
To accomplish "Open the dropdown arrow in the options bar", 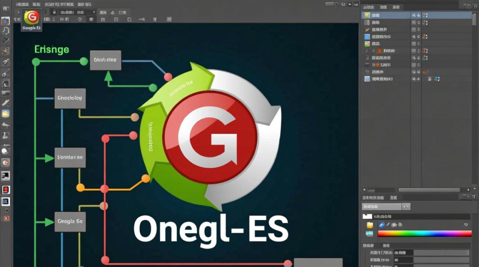I will pos(94,12).
